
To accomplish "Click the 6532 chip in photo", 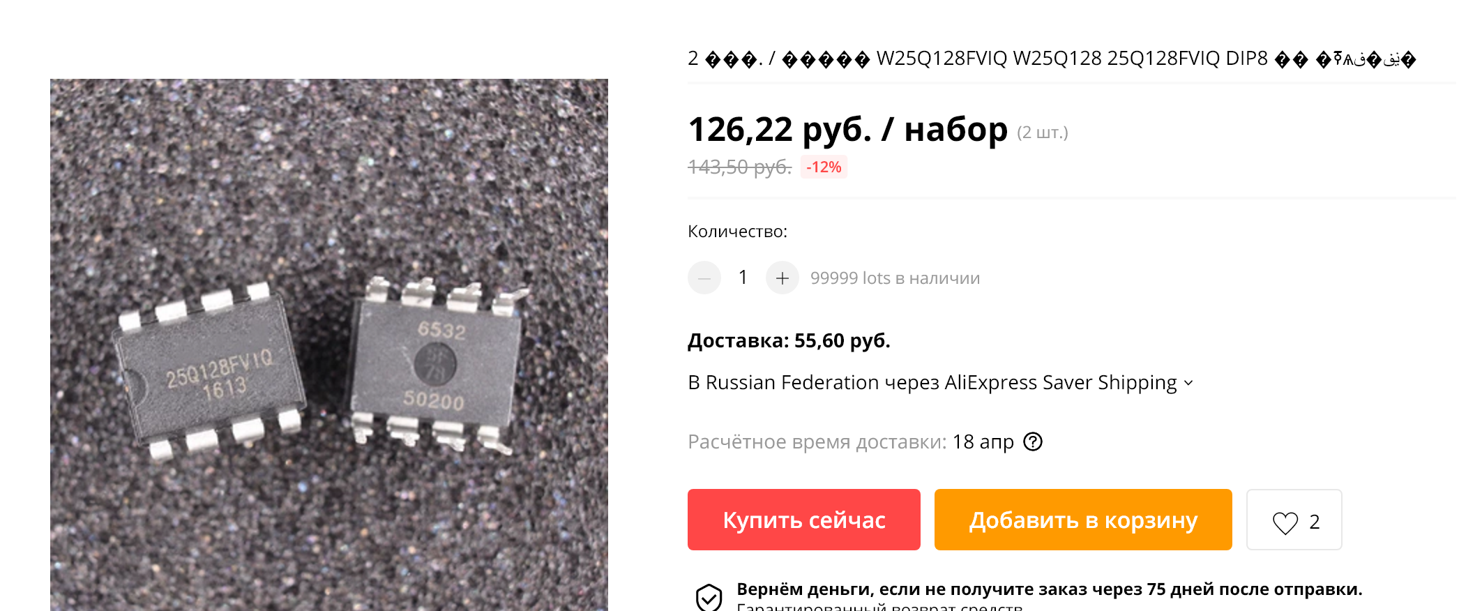I will pyautogui.click(x=438, y=363).
